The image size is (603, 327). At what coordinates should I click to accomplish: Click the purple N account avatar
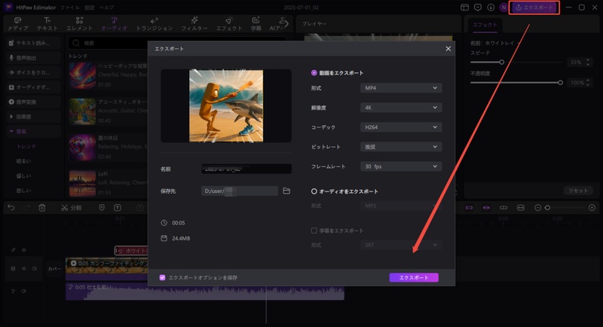tap(503, 7)
